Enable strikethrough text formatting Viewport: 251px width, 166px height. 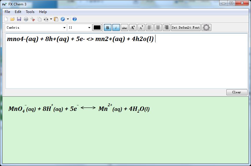pos(124,27)
